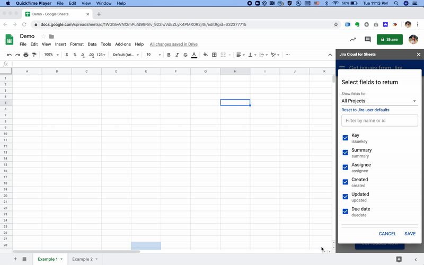
Task: Add a new sheet with plus icon
Action: 15,259
